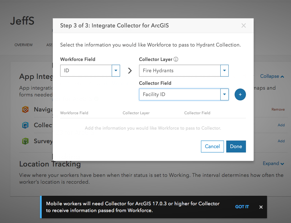Add the Survey123 integration
Viewport: 291px width, 223px height.
[x=281, y=141]
